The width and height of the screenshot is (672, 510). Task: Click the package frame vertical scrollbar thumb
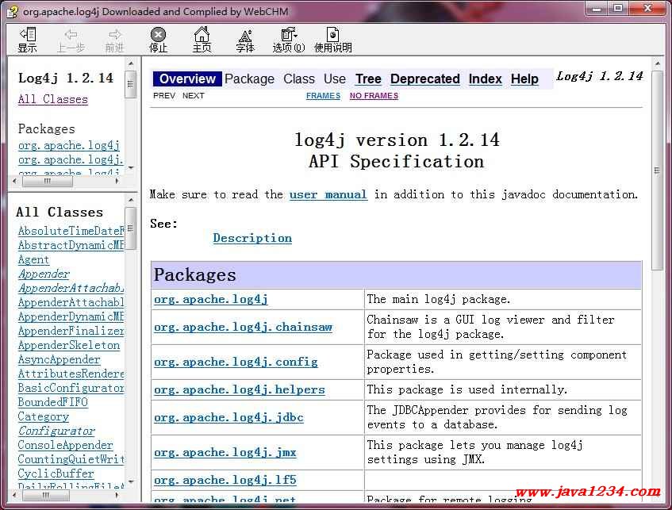point(131,85)
